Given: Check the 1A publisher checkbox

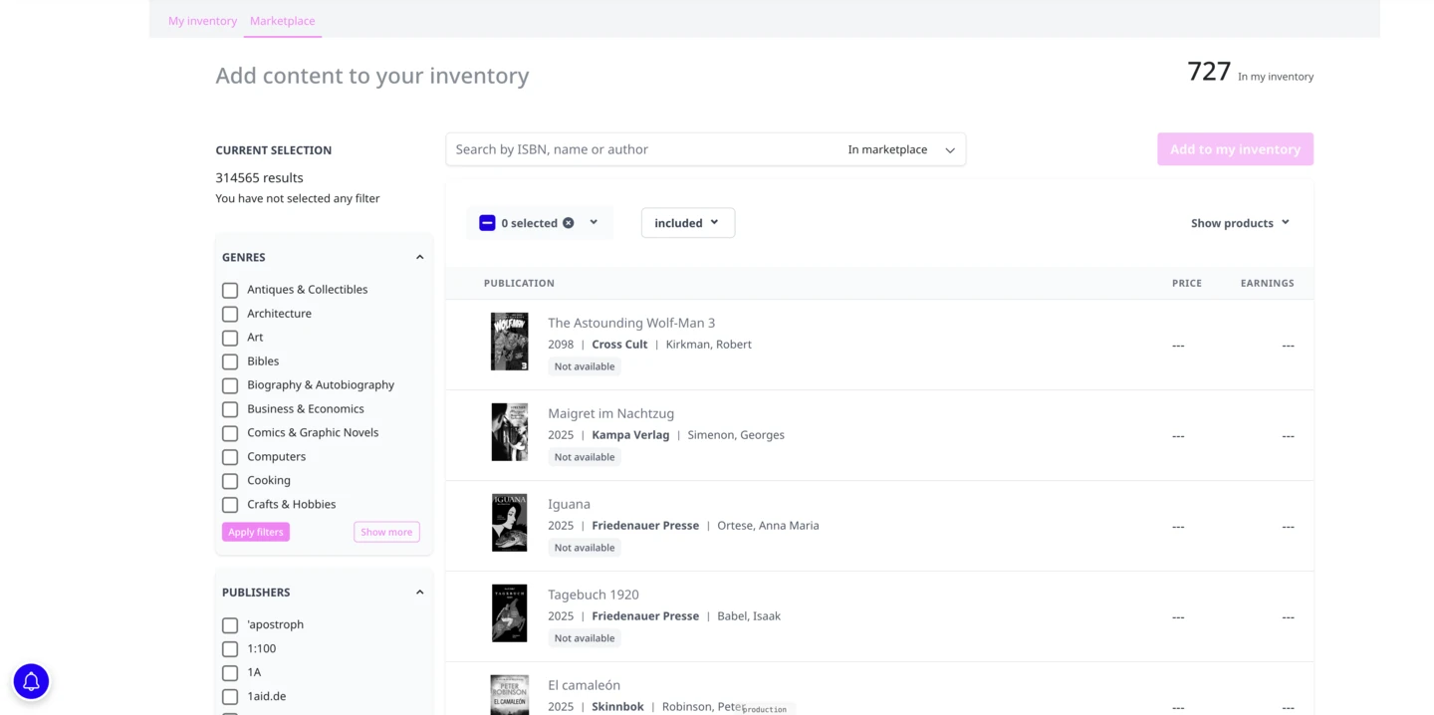Looking at the screenshot, I should click(x=230, y=673).
